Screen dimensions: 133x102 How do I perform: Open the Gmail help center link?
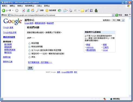coord(105,50)
